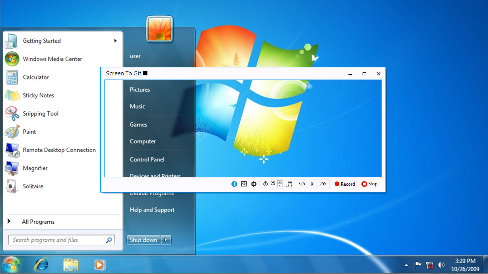This screenshot has width=488, height=274.
Task: Maximize the Screen To Gif window
Action: 364,74
